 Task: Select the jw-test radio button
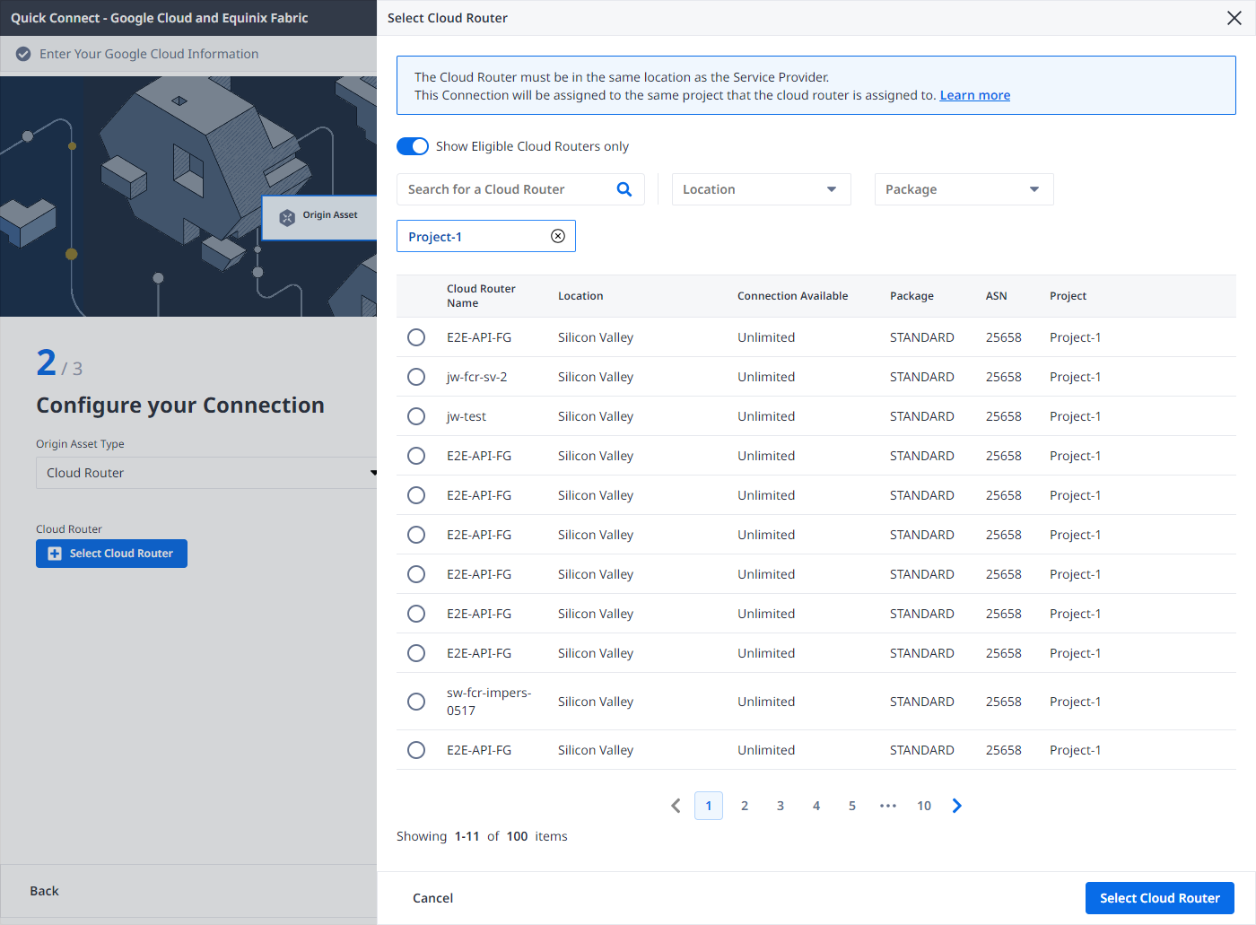click(x=416, y=416)
